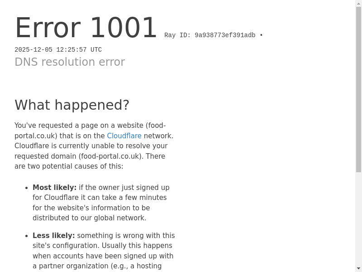The image size is (362, 272).
Task: Click the scrollbar up arrow
Action: 358,4
